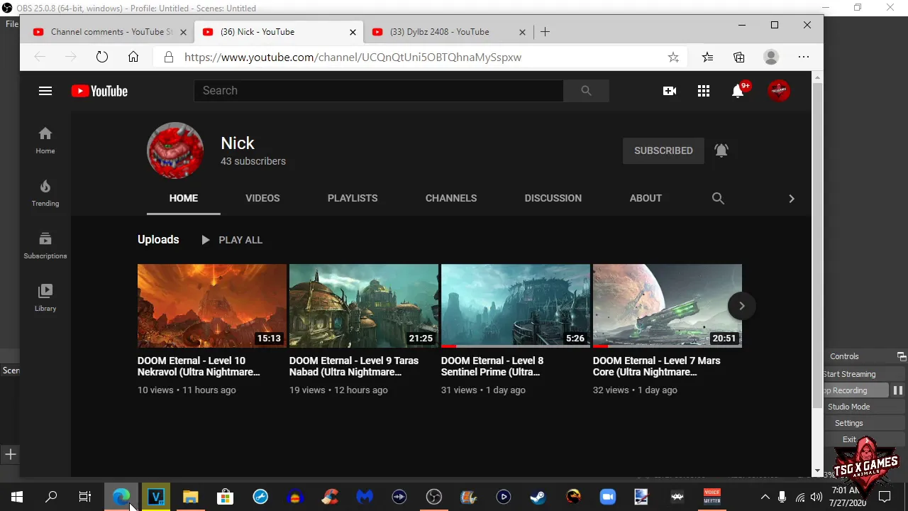Add this page to favorites star
The width and height of the screenshot is (908, 511).
click(673, 57)
